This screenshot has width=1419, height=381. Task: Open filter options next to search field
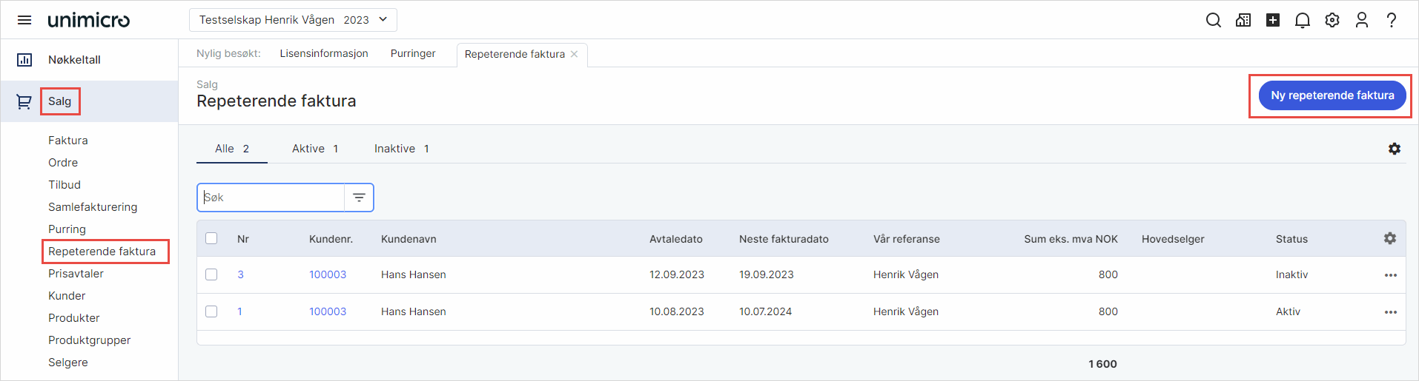pos(359,198)
